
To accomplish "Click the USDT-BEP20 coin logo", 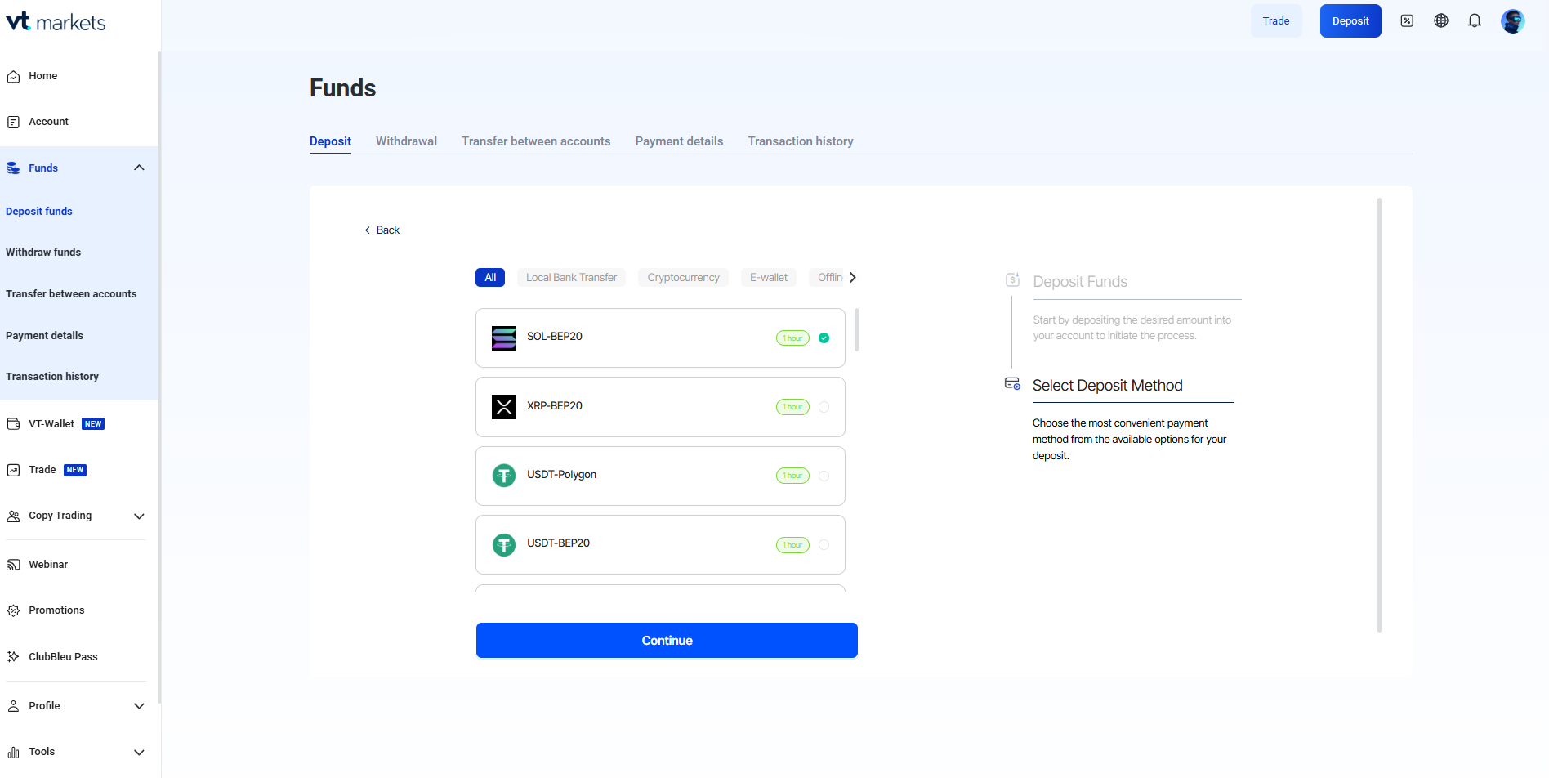I will tap(504, 544).
